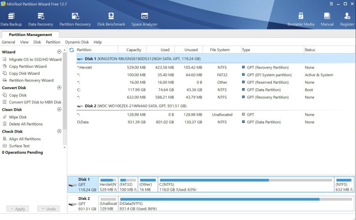Collapse the Convert Disk section
The image size is (356, 220).
coord(59,88)
